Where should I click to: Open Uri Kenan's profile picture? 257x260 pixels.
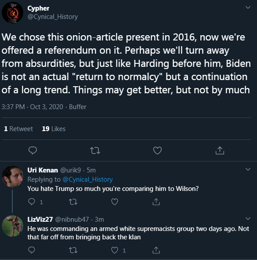12,176
